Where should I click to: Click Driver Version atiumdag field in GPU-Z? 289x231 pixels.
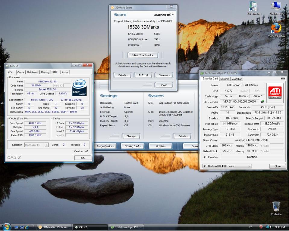tap(252, 140)
